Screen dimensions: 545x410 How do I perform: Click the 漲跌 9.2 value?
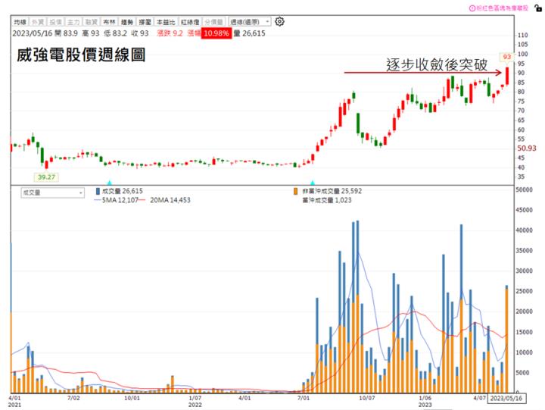click(170, 33)
